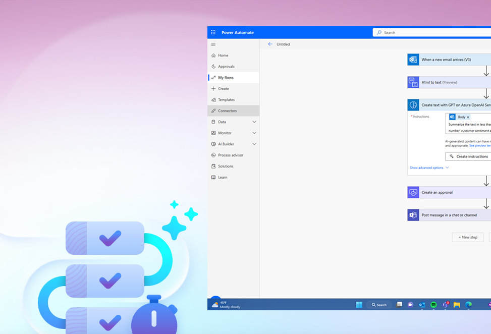
Task: Expand the Data section chevron
Action: tap(254, 122)
